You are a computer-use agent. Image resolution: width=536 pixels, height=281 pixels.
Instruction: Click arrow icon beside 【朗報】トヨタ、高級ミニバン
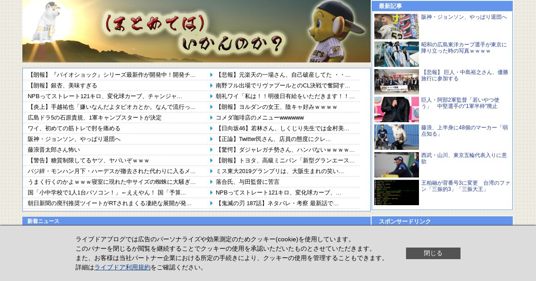(212, 160)
